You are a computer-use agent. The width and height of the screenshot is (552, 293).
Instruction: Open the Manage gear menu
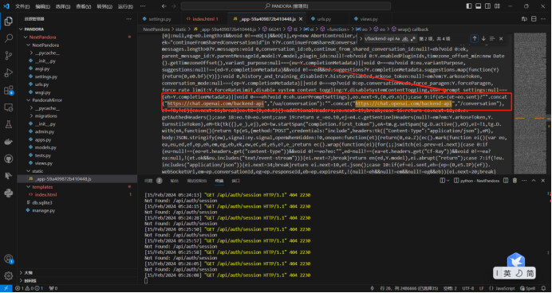click(9, 276)
